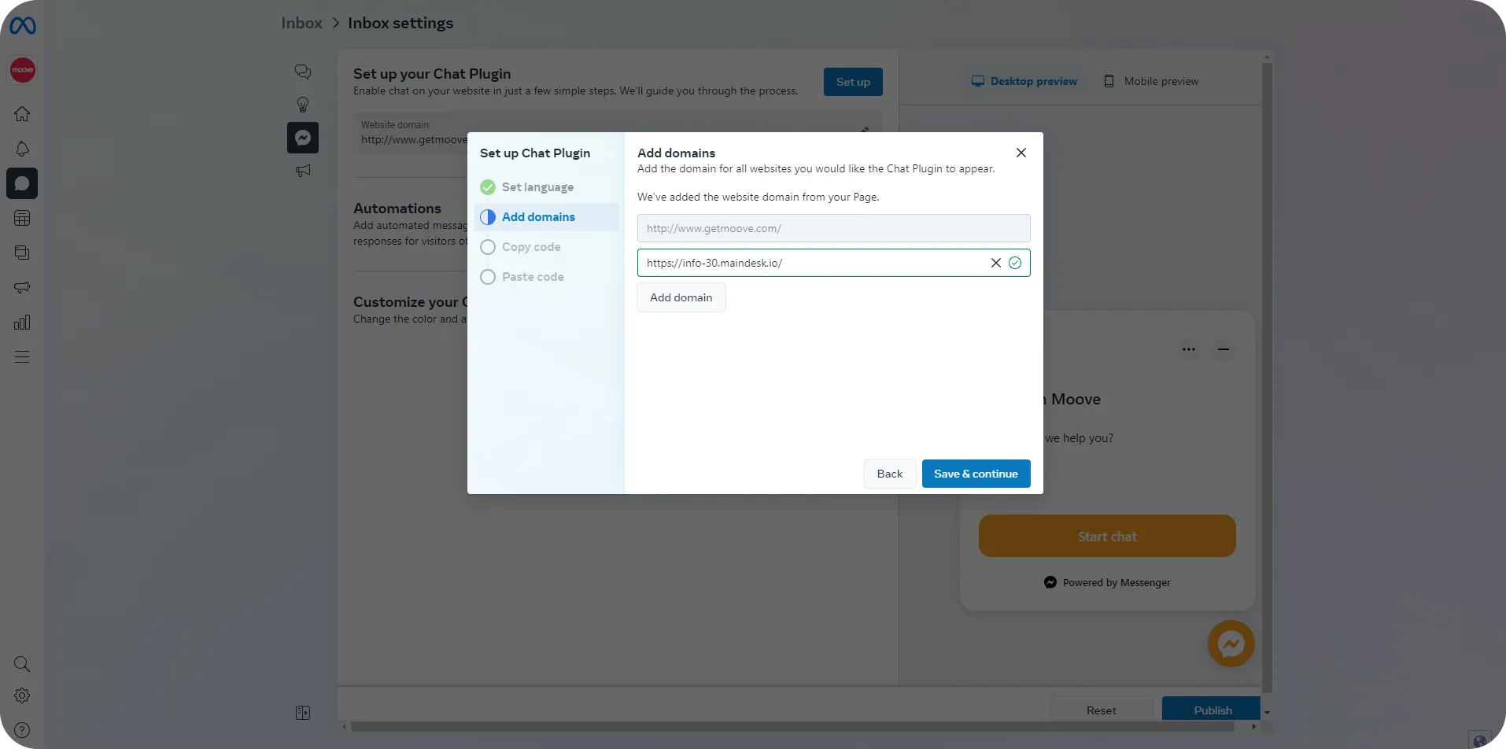
Task: Click Save & continue
Action: click(975, 473)
